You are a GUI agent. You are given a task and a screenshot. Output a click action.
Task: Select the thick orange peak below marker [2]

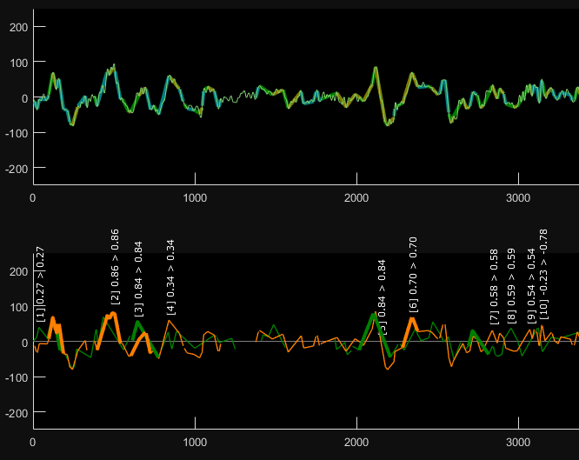tap(111, 315)
